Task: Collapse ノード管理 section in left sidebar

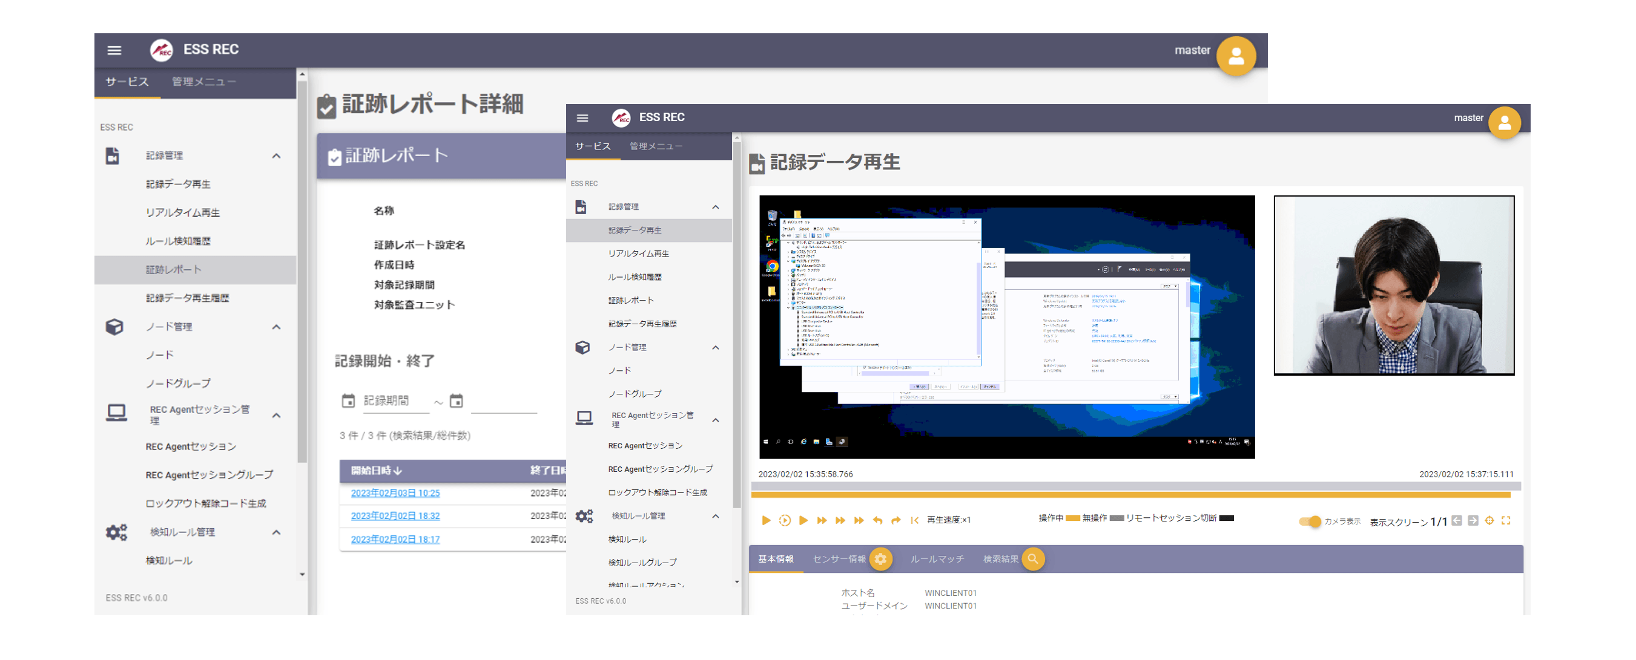Action: (275, 327)
